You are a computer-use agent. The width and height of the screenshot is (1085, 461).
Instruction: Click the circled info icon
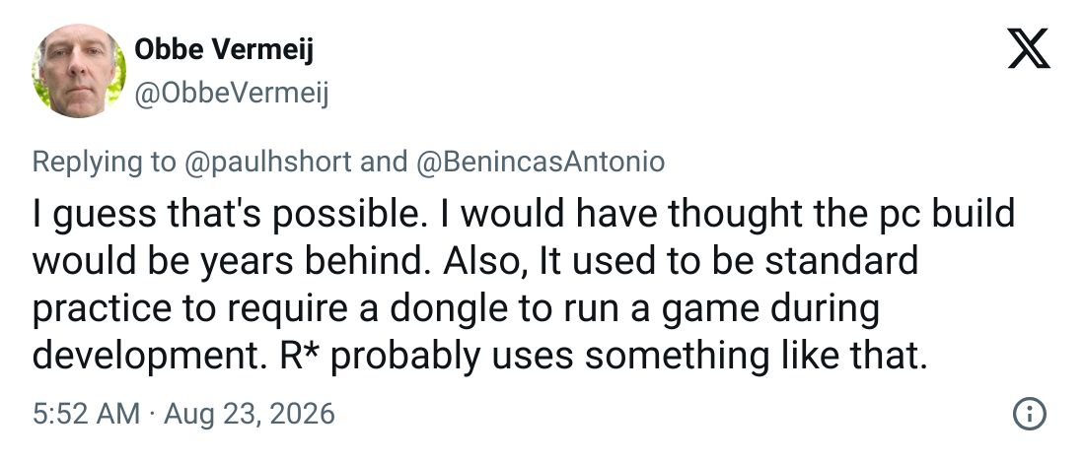(x=1030, y=414)
